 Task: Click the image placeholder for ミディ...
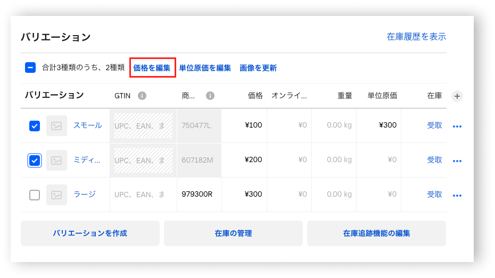(x=57, y=161)
